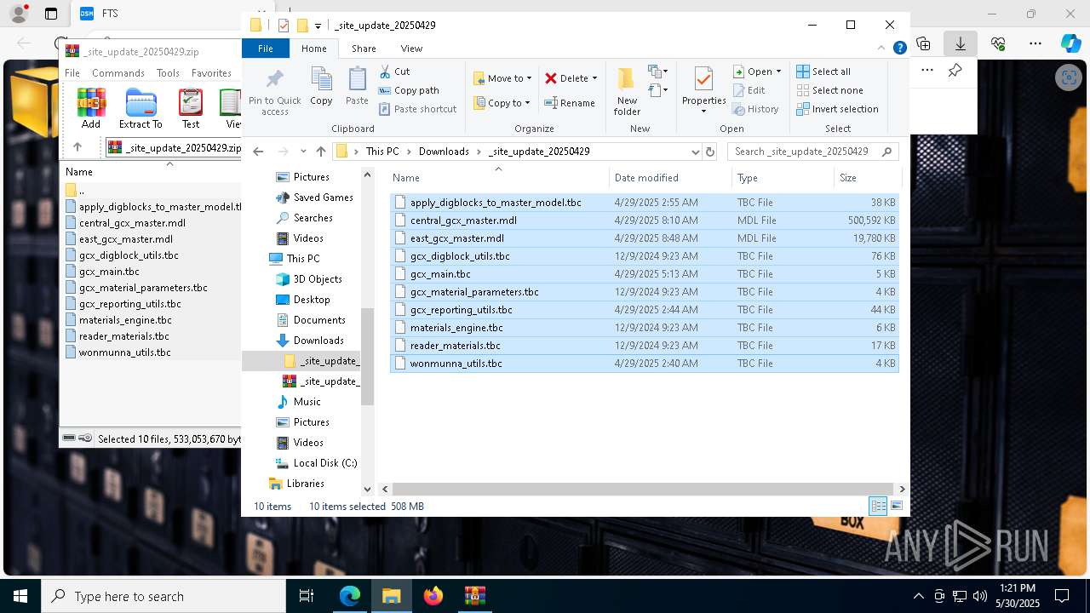
Task: Collapse the Explorer ribbon chevron
Action: pos(882,49)
